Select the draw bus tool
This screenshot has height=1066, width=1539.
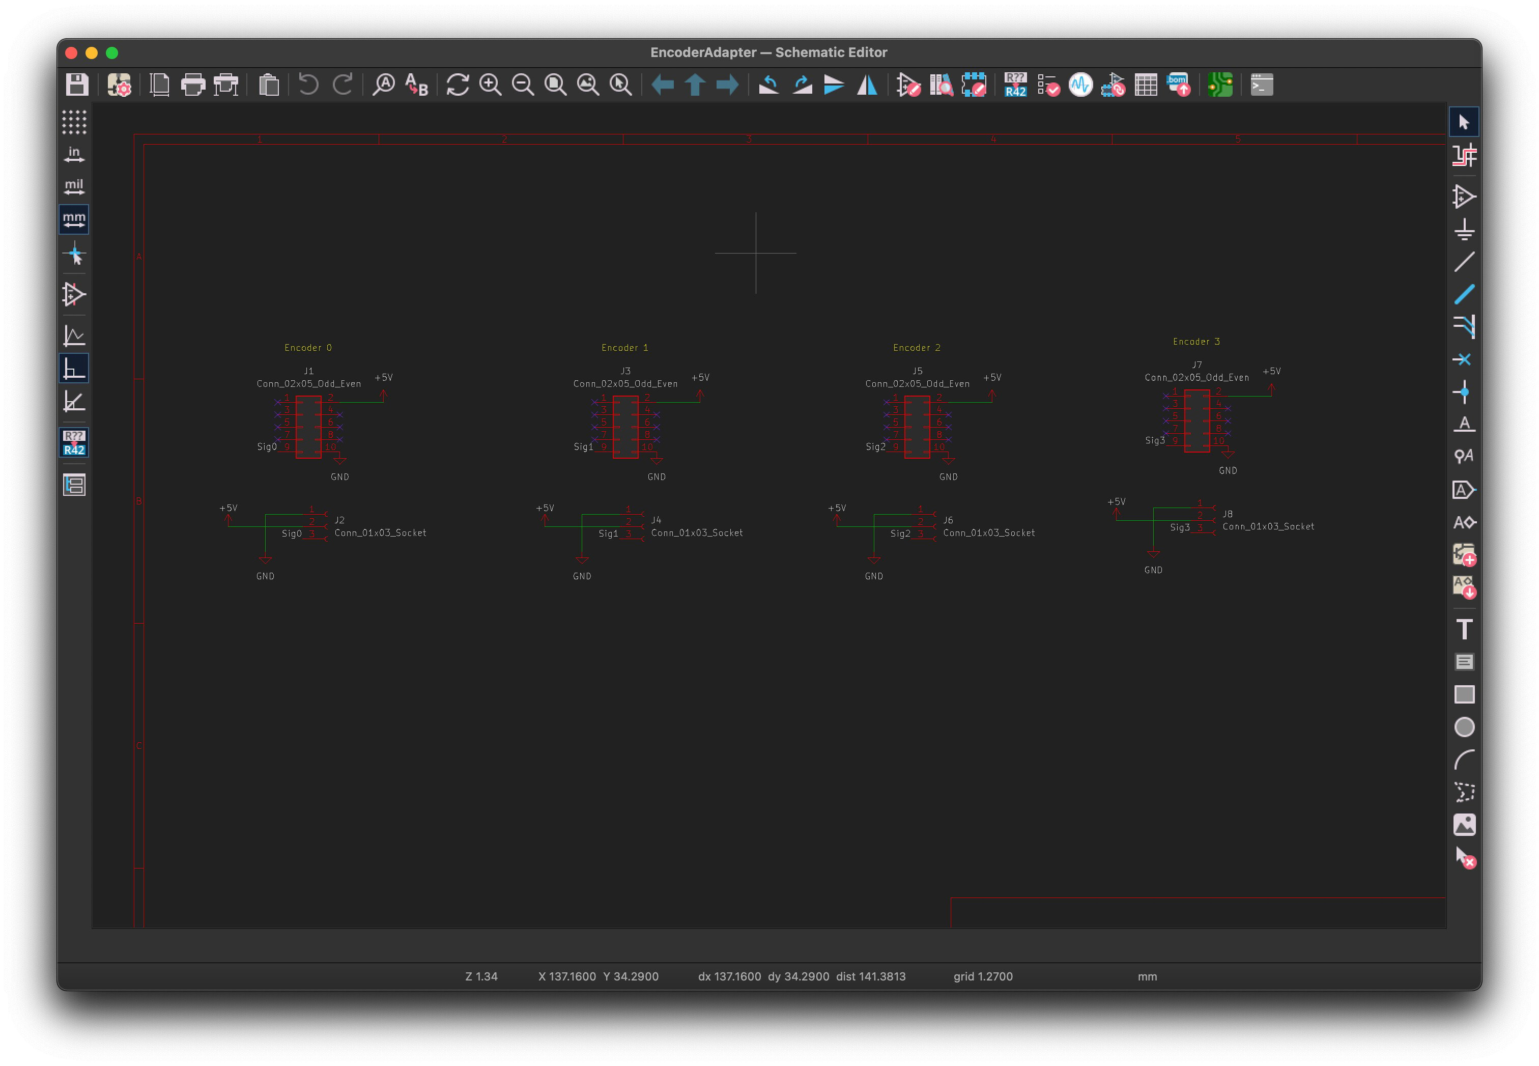pyautogui.click(x=1464, y=294)
